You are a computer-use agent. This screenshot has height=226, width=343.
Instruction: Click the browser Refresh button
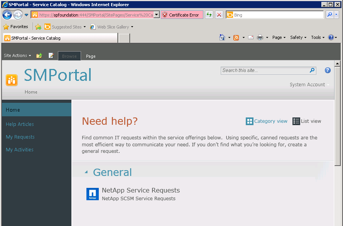[x=209, y=15]
